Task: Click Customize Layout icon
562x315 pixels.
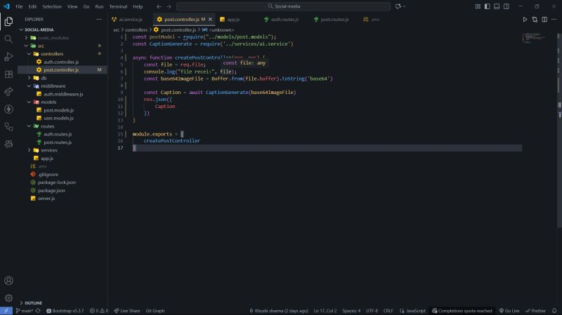Action: pos(478,6)
